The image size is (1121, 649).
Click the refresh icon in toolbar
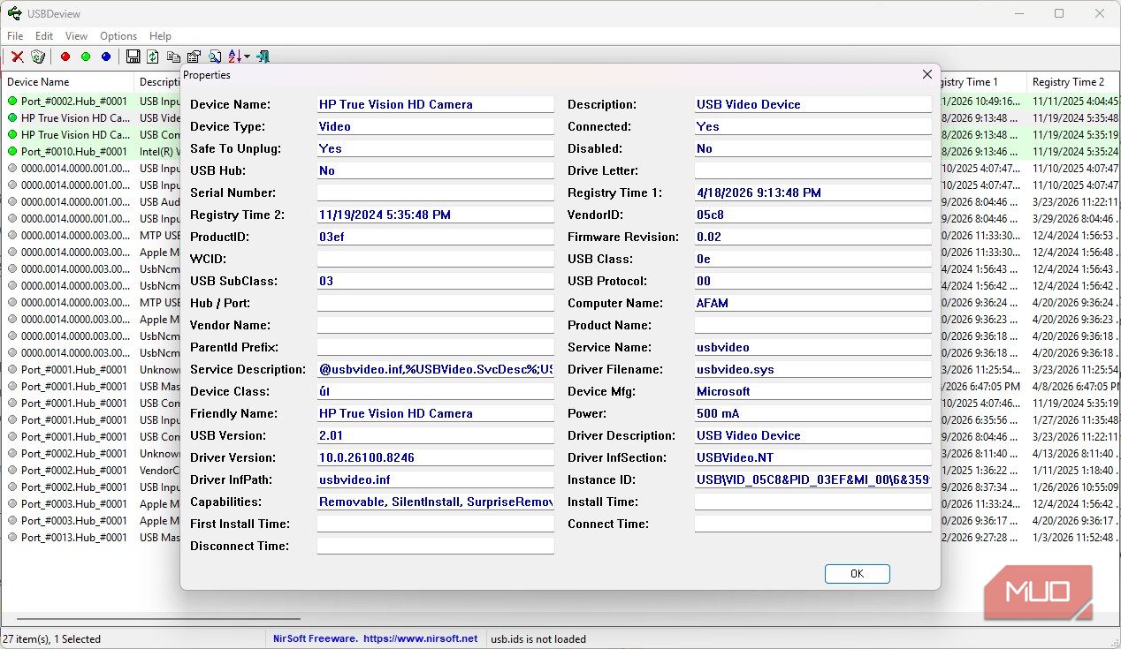[153, 57]
